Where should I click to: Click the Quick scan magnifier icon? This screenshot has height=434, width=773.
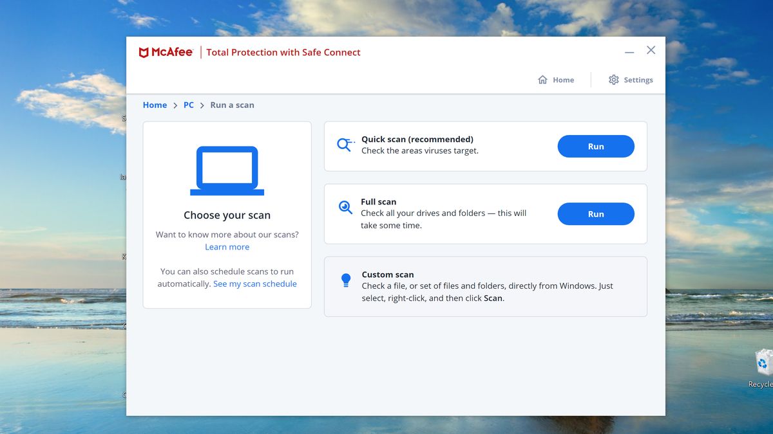coord(345,145)
